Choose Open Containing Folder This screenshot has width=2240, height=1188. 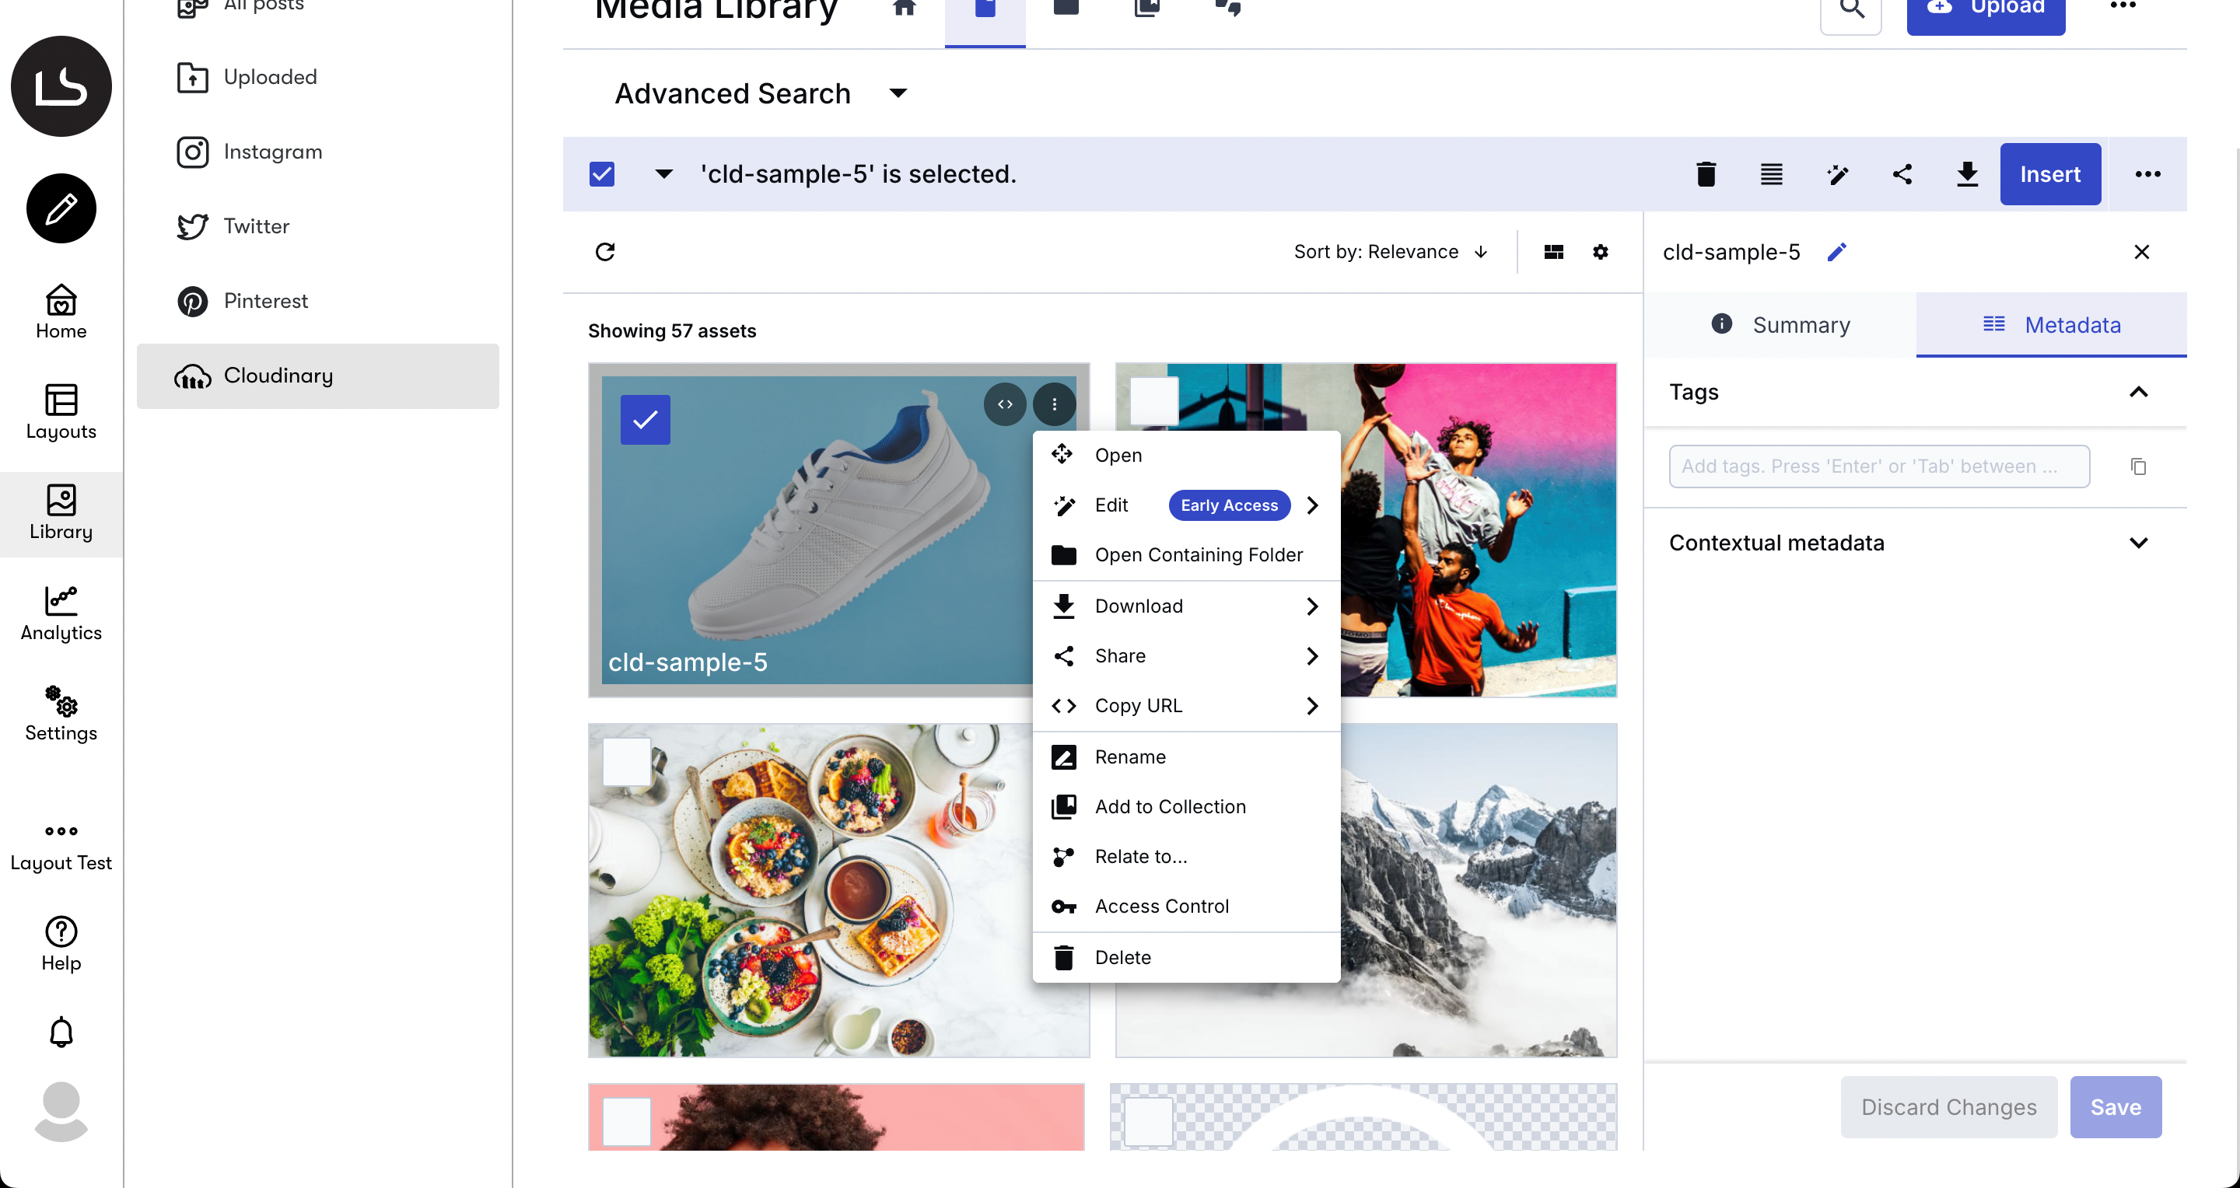coord(1186,554)
